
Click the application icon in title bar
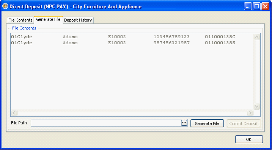tap(5, 6)
